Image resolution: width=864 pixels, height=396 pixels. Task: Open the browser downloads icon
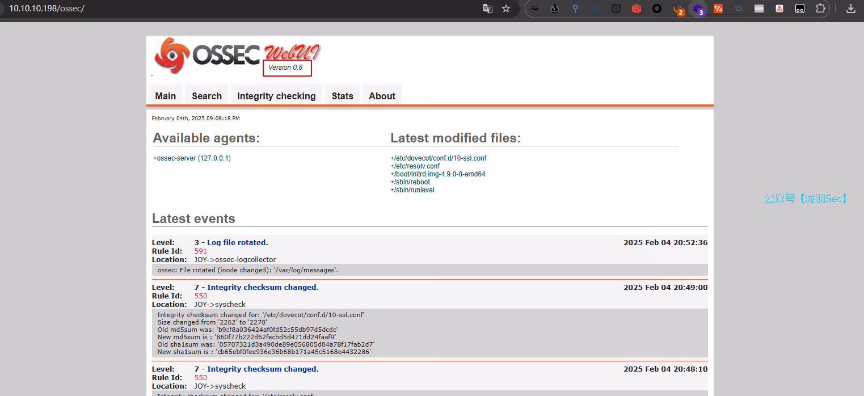point(850,9)
